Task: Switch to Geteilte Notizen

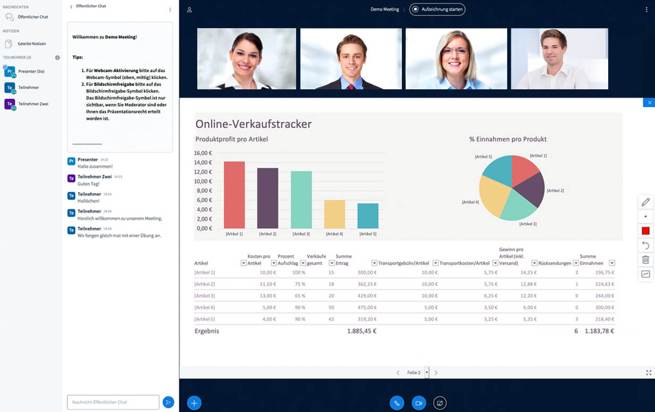Action: pos(32,43)
